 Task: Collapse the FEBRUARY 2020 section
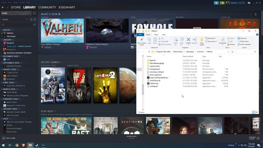(2, 99)
